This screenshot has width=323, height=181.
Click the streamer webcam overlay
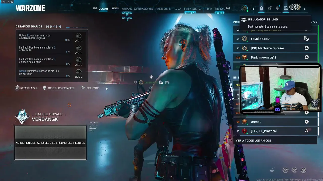pos(280,89)
